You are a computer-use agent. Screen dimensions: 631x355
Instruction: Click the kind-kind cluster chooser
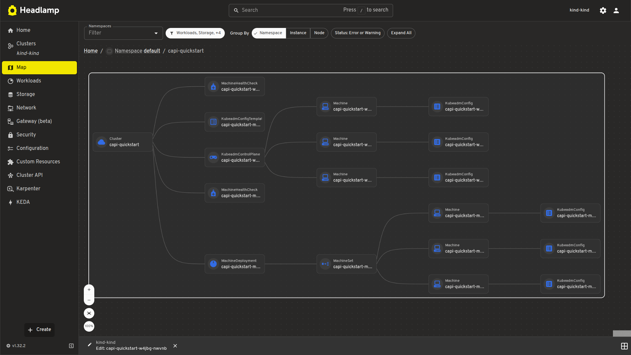(x=579, y=11)
